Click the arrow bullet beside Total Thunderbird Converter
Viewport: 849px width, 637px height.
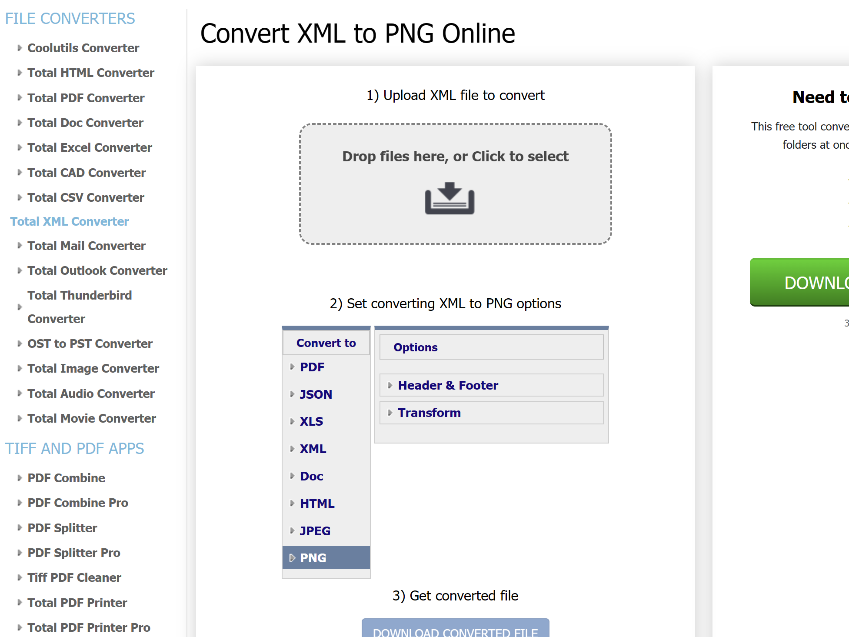[20, 307]
